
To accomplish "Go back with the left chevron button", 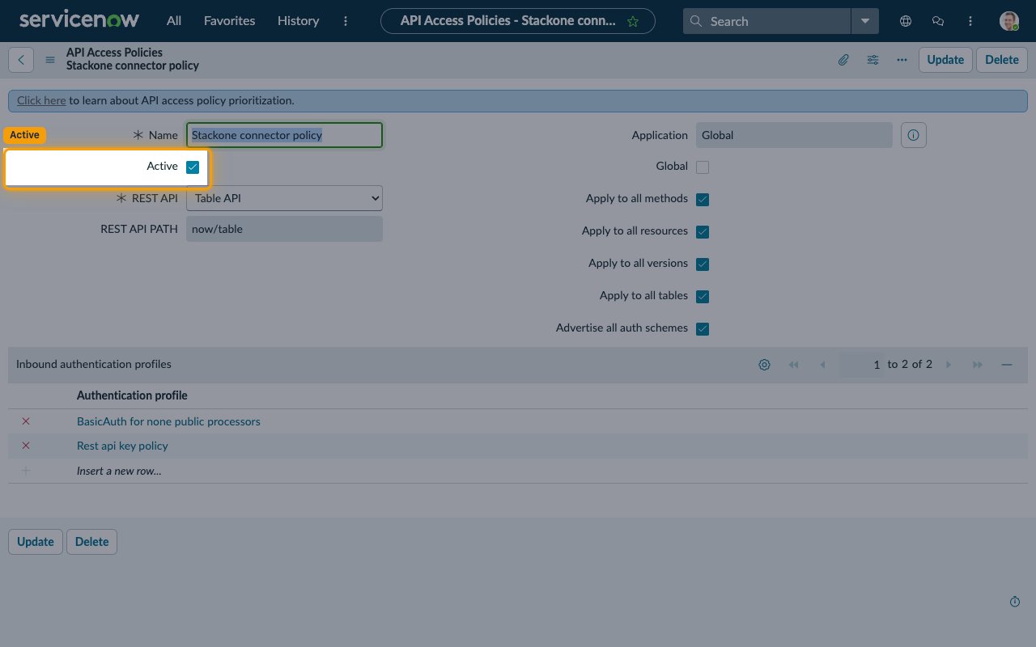I will (x=21, y=60).
